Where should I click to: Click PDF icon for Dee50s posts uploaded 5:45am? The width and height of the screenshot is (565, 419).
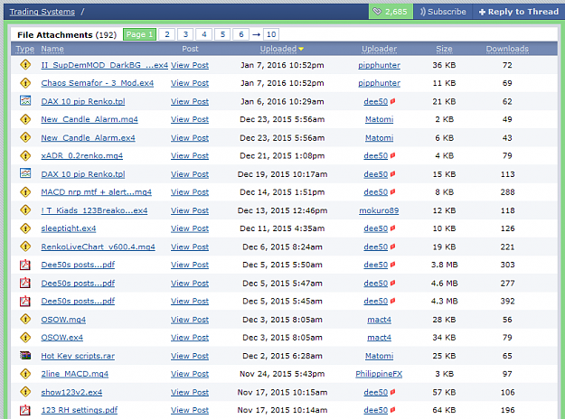pos(25,301)
